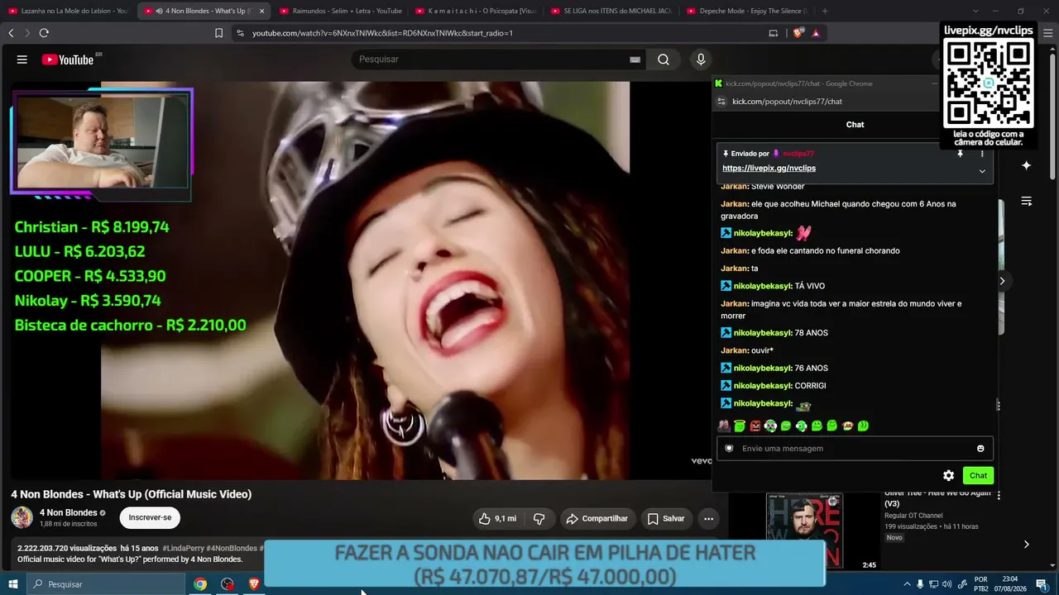Open the 4 Non Blondes channel avatar

[x=22, y=518]
